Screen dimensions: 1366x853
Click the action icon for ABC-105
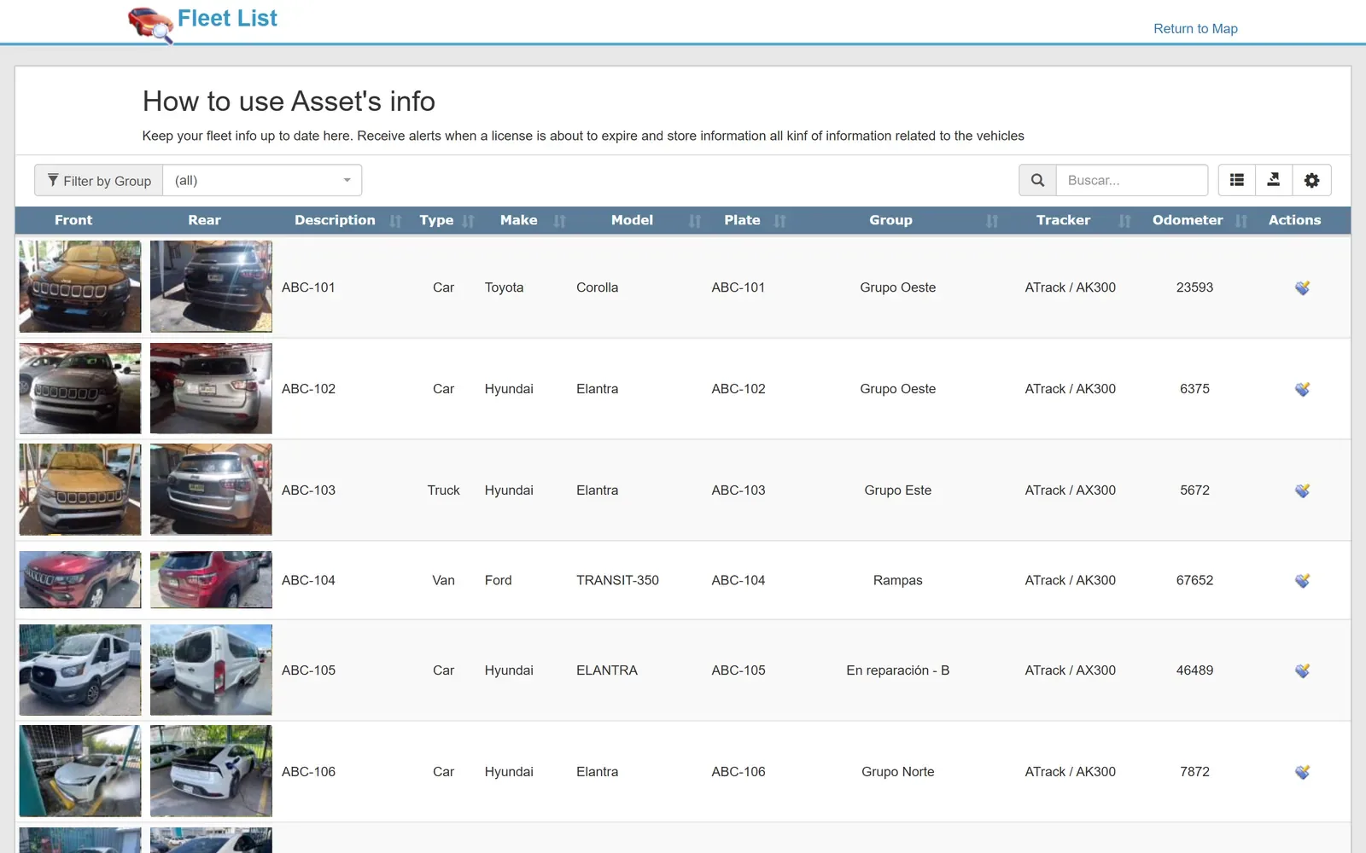tap(1302, 670)
